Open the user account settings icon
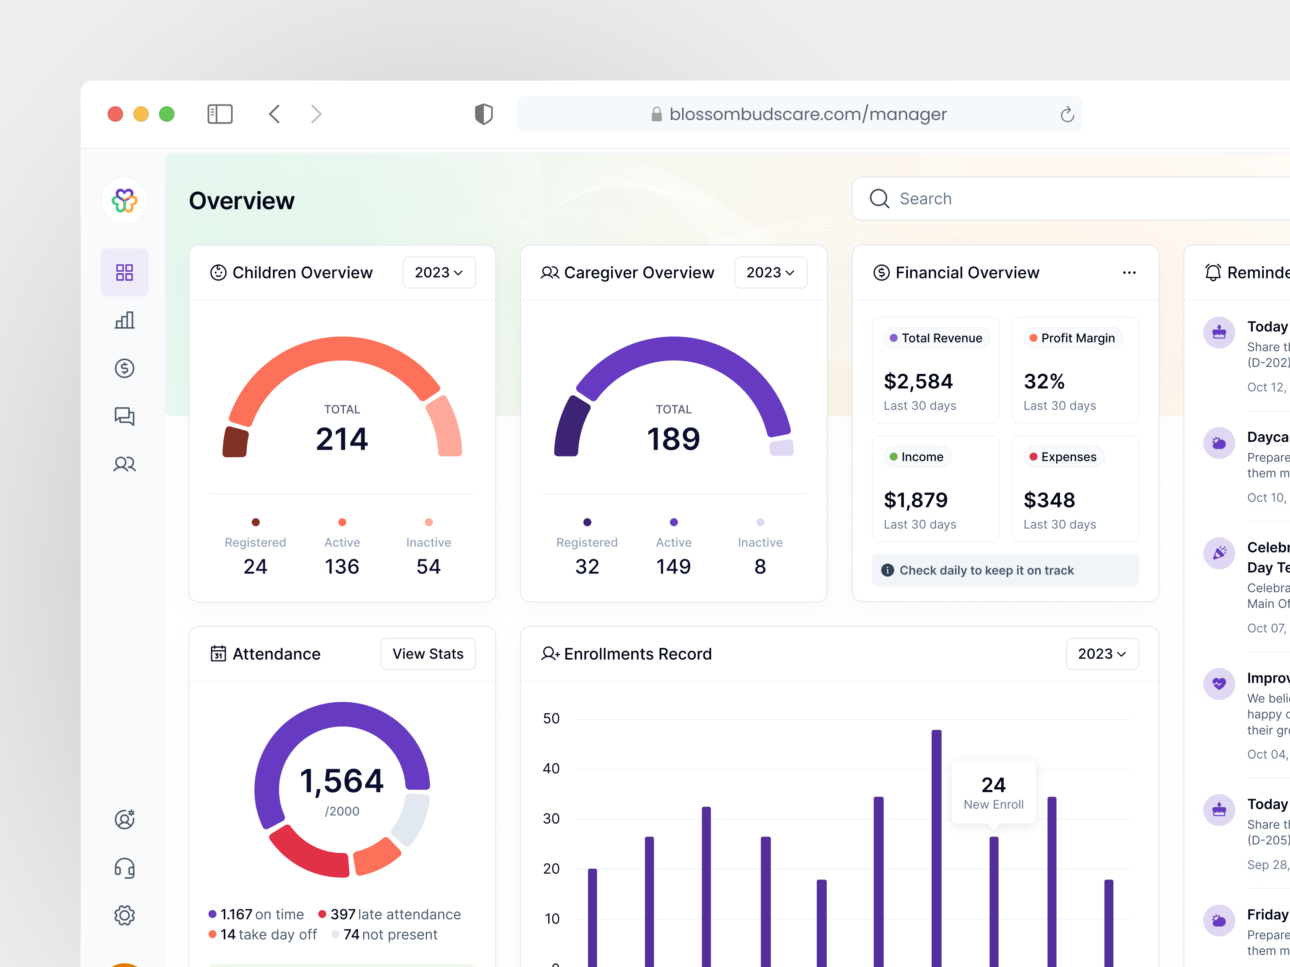Screen dimensions: 1290x967 124,820
